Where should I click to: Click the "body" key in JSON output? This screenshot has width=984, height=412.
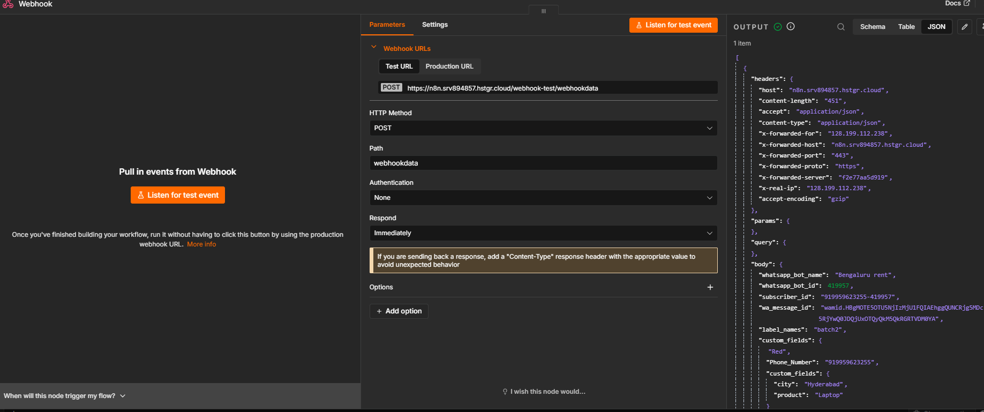tap(763, 265)
